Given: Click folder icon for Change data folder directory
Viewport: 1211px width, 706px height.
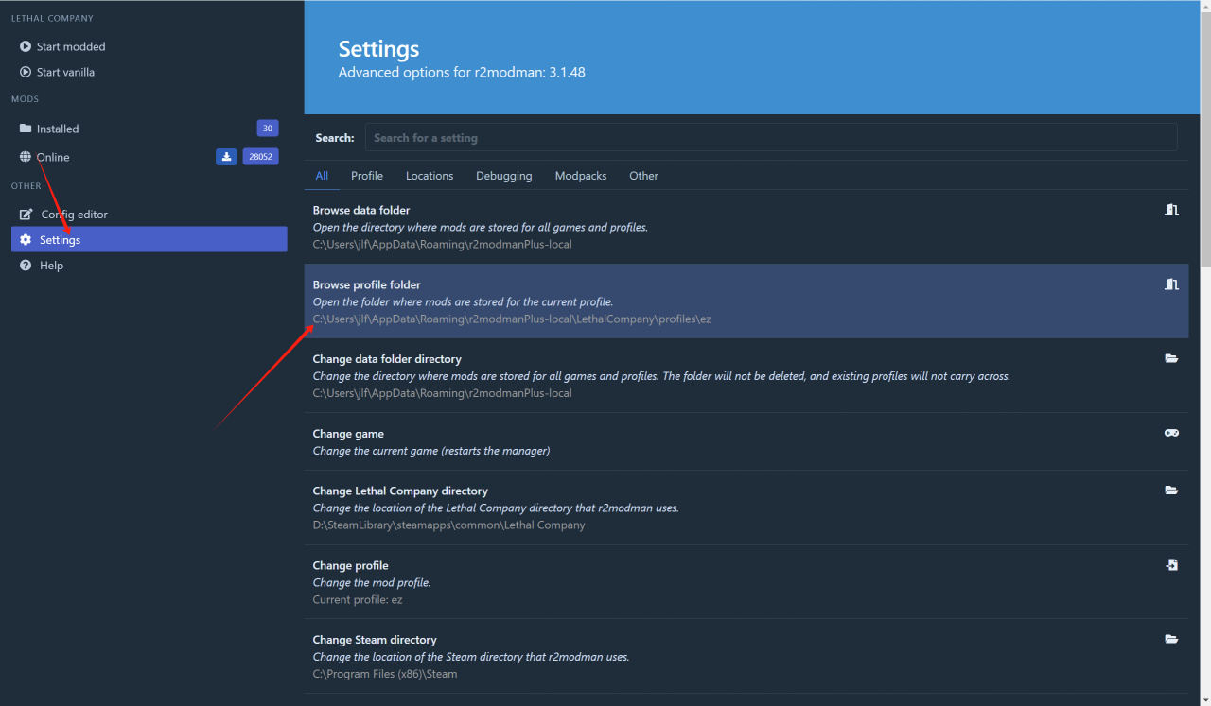Looking at the screenshot, I should pos(1171,359).
